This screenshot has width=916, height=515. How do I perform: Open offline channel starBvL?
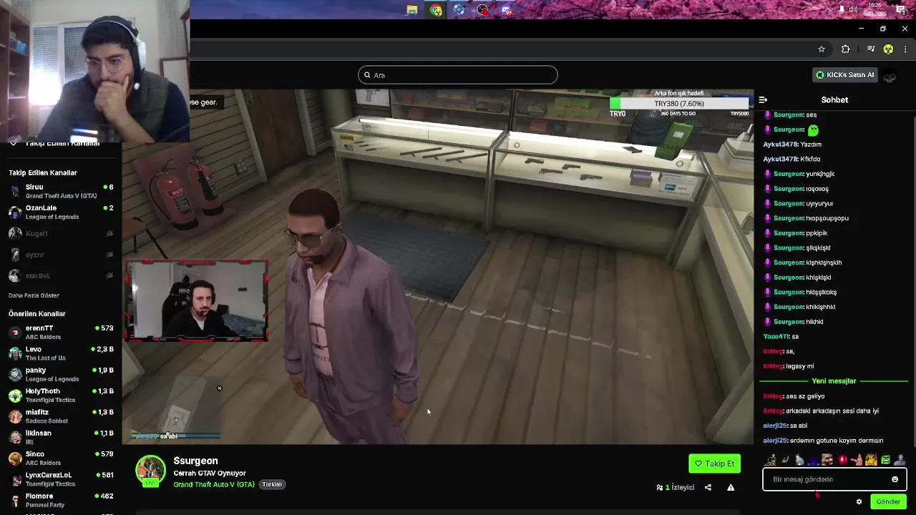tap(61, 275)
